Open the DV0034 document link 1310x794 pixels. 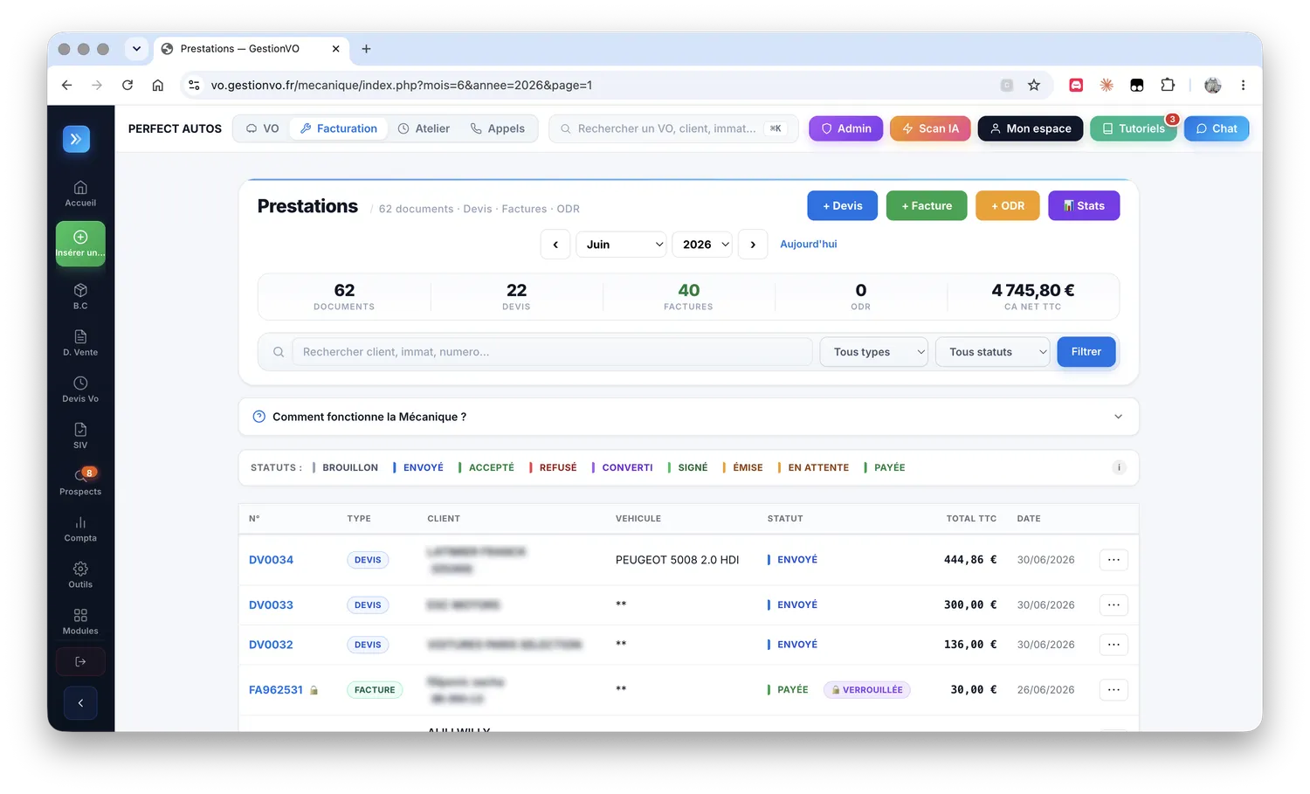(x=271, y=560)
